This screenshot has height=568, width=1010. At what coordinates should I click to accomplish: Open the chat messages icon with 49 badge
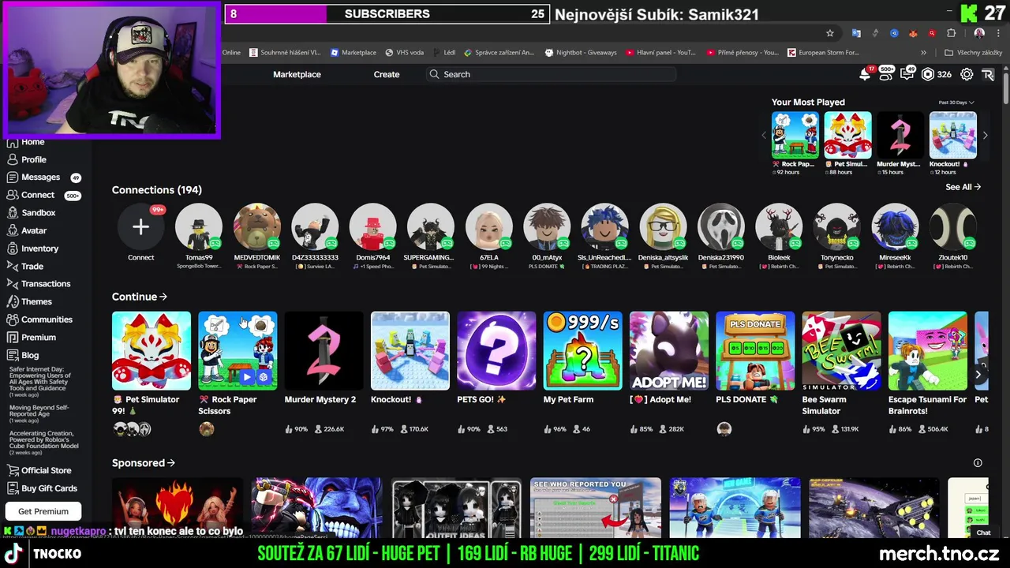point(906,74)
